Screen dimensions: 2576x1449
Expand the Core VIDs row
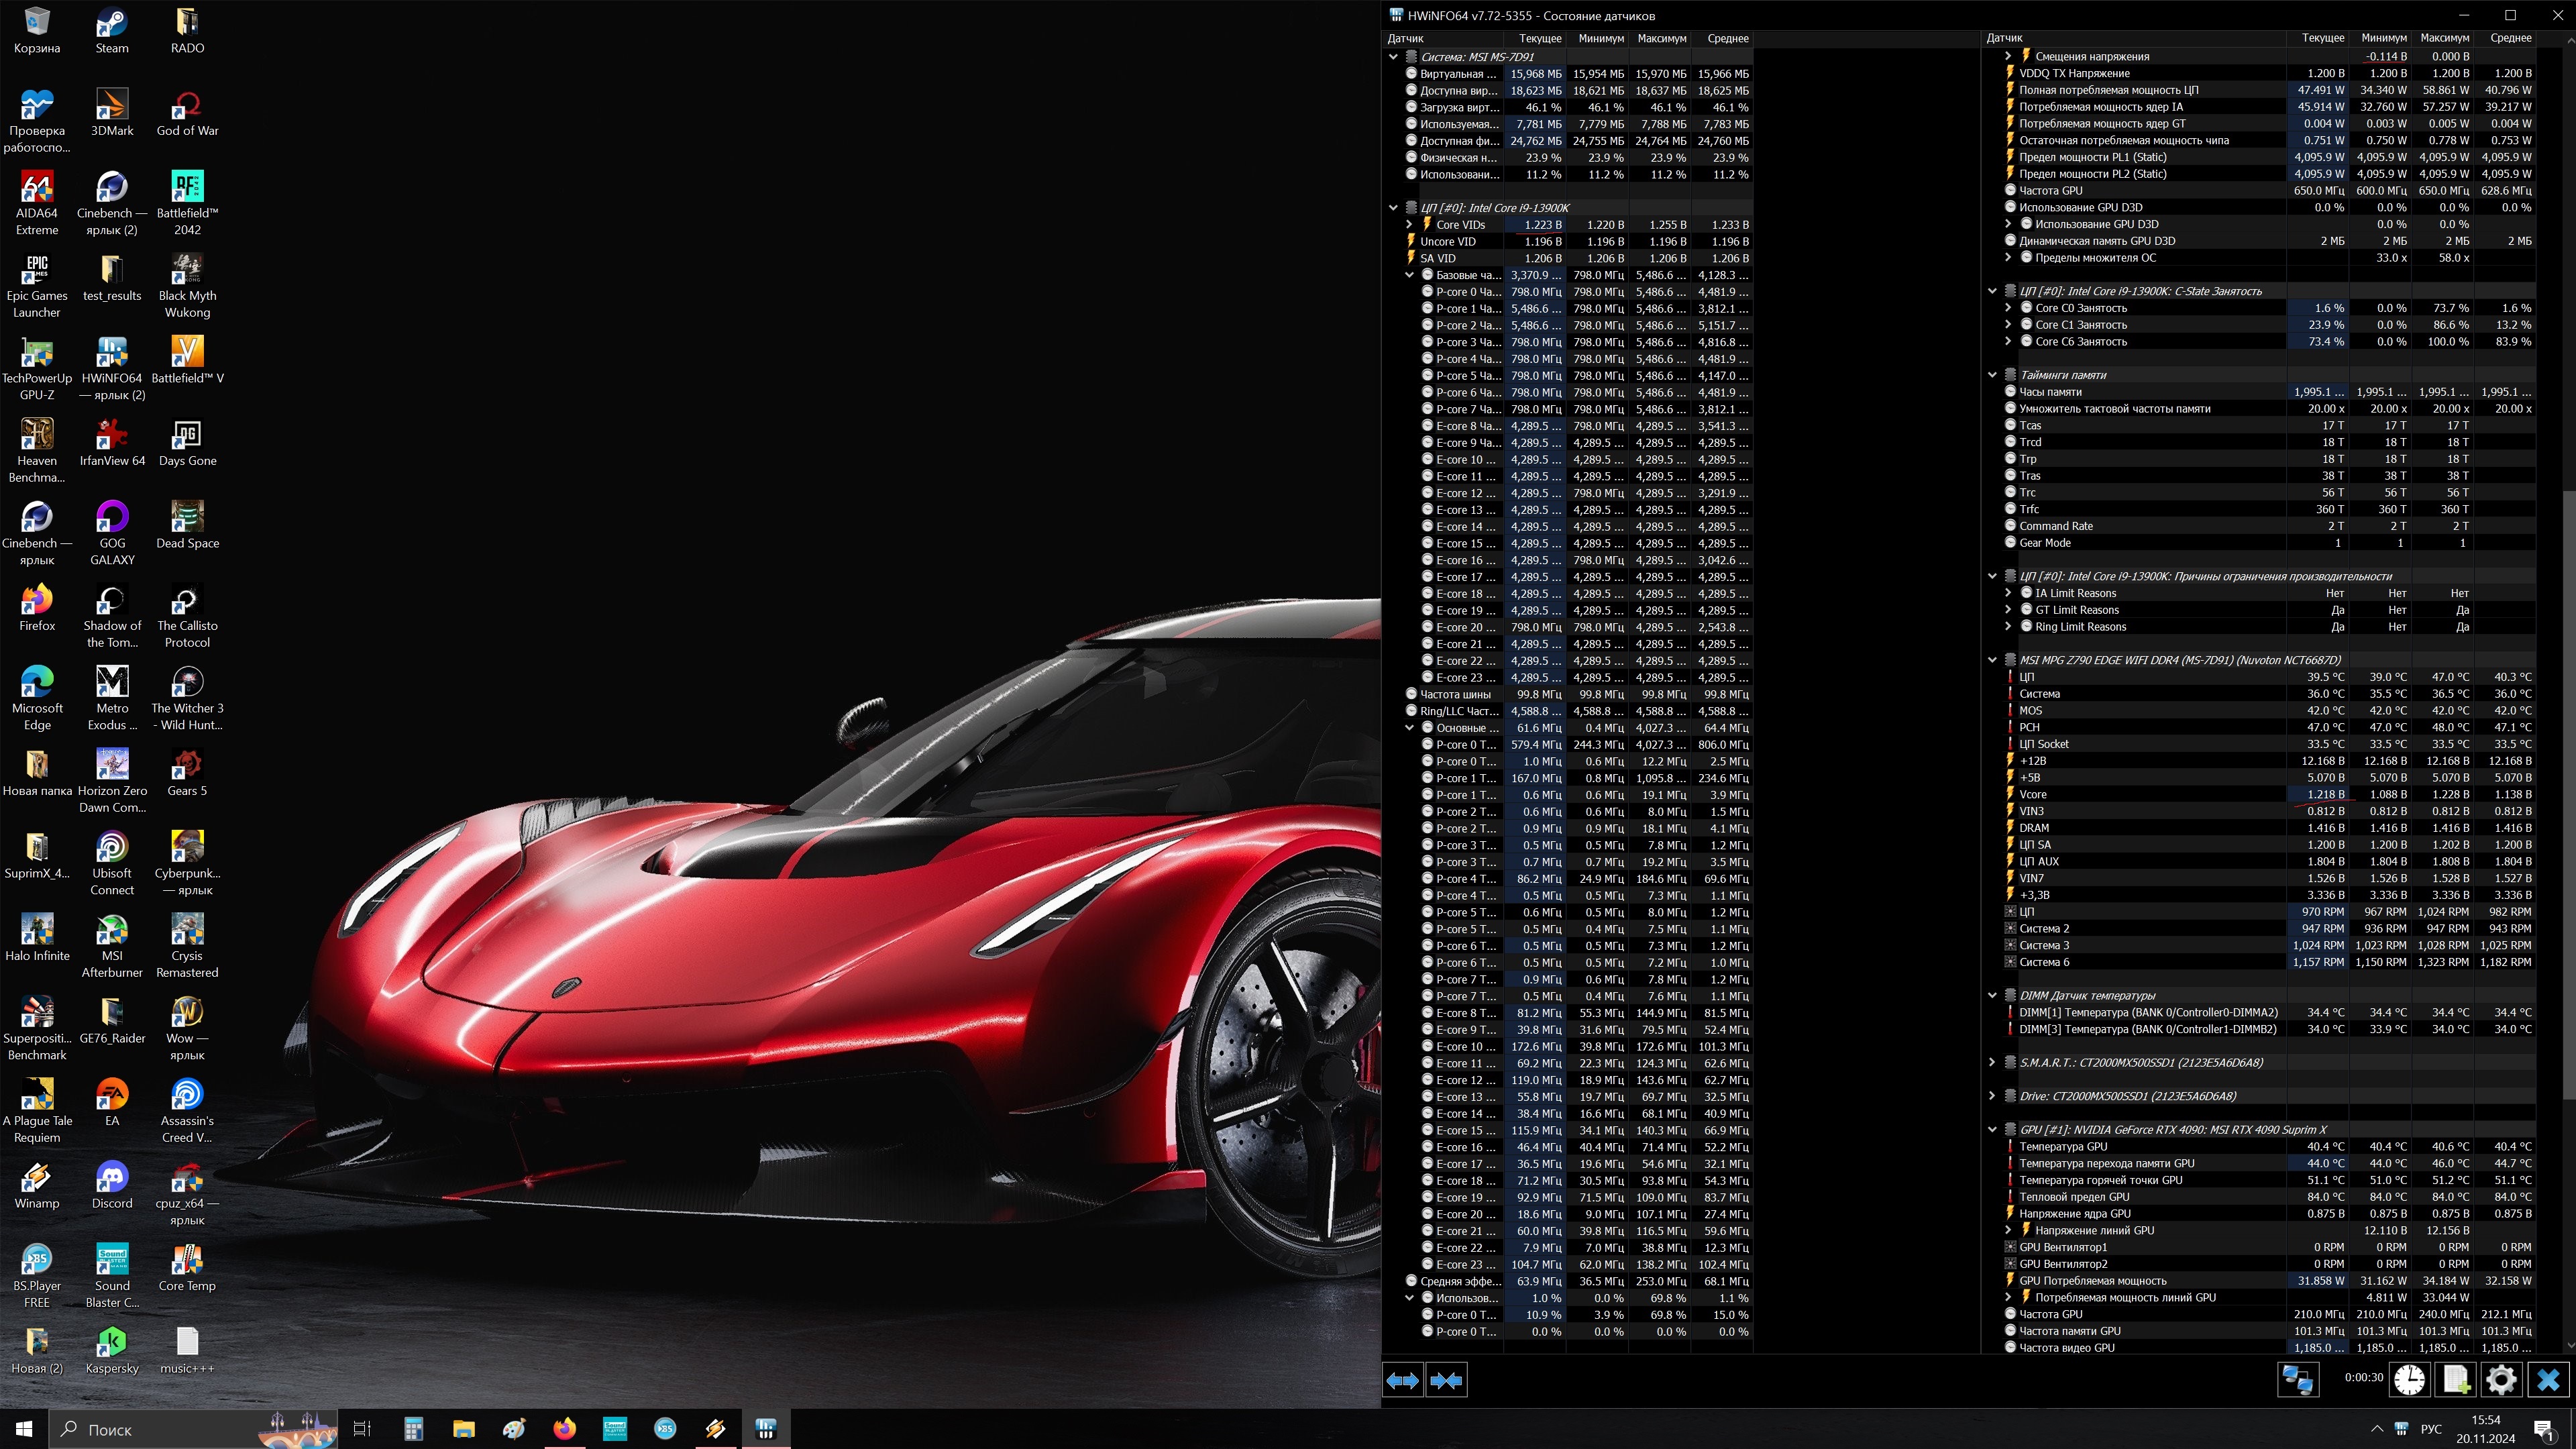point(1410,225)
